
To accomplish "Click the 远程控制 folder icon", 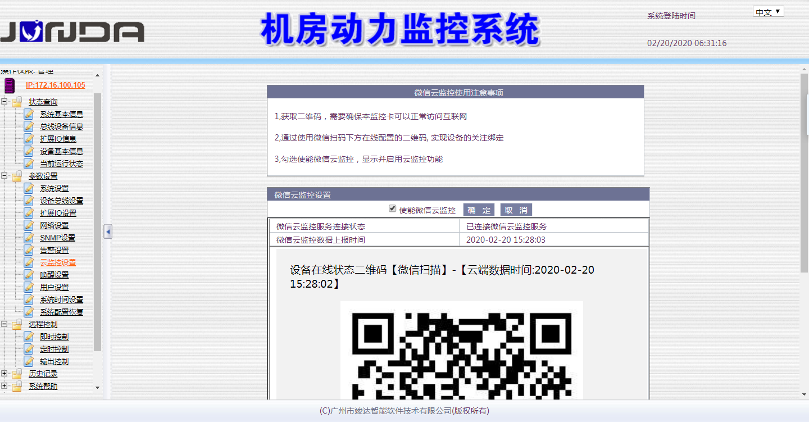I will [x=17, y=324].
